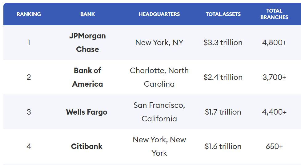Viewport: 301px width, 165px height.
Task: Click the Bank of America name
Action: click(x=87, y=77)
